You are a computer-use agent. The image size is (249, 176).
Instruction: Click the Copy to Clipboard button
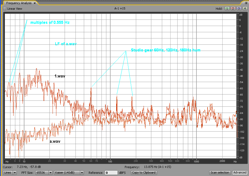[144, 172]
